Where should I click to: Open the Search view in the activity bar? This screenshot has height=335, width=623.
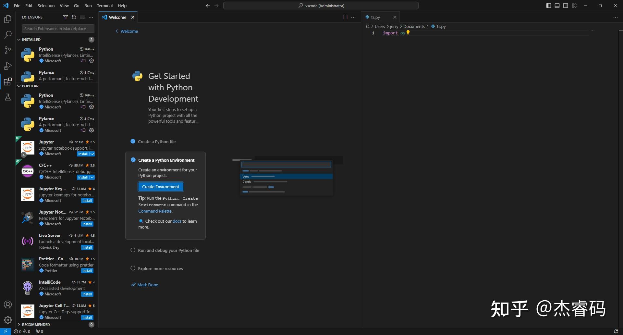pyautogui.click(x=8, y=34)
